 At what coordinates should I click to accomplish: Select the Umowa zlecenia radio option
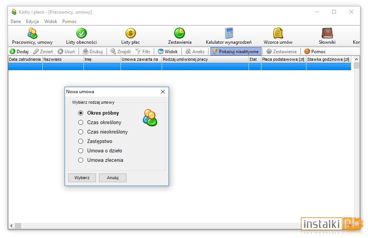coord(80,160)
